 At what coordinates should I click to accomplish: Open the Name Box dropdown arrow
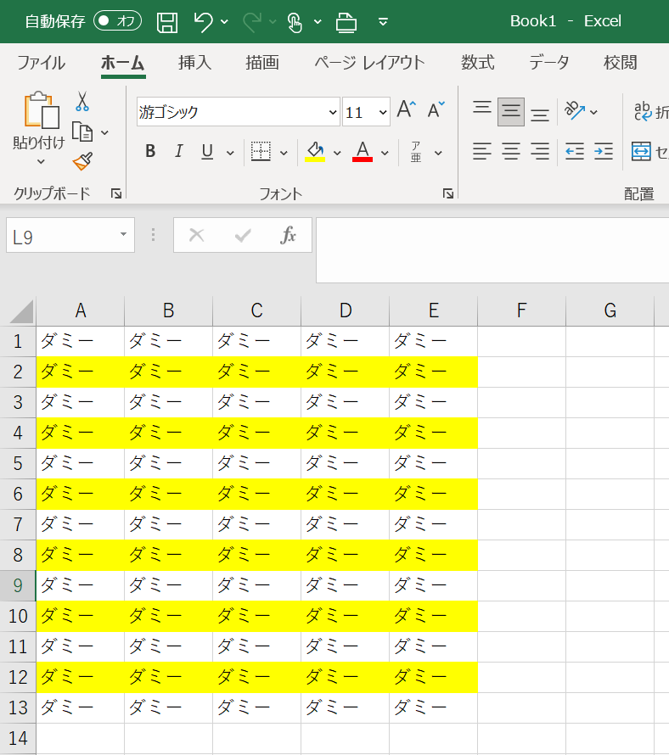pyautogui.click(x=123, y=235)
